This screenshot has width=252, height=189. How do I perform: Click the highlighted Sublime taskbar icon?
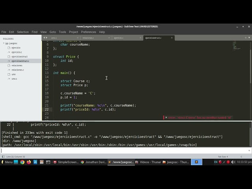pos(196,162)
